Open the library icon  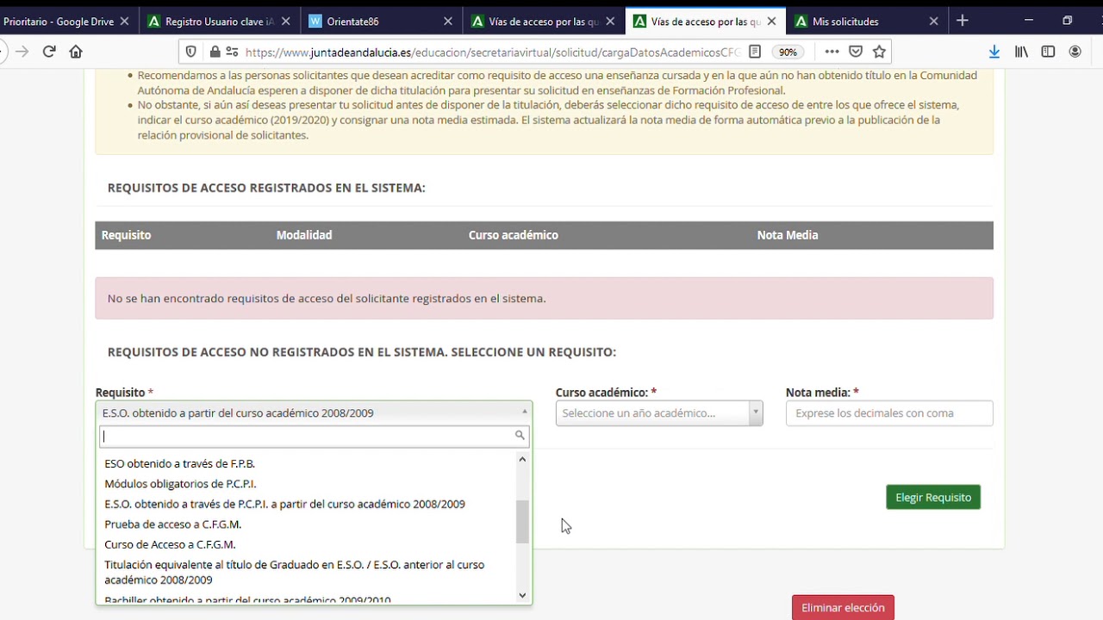click(1021, 52)
